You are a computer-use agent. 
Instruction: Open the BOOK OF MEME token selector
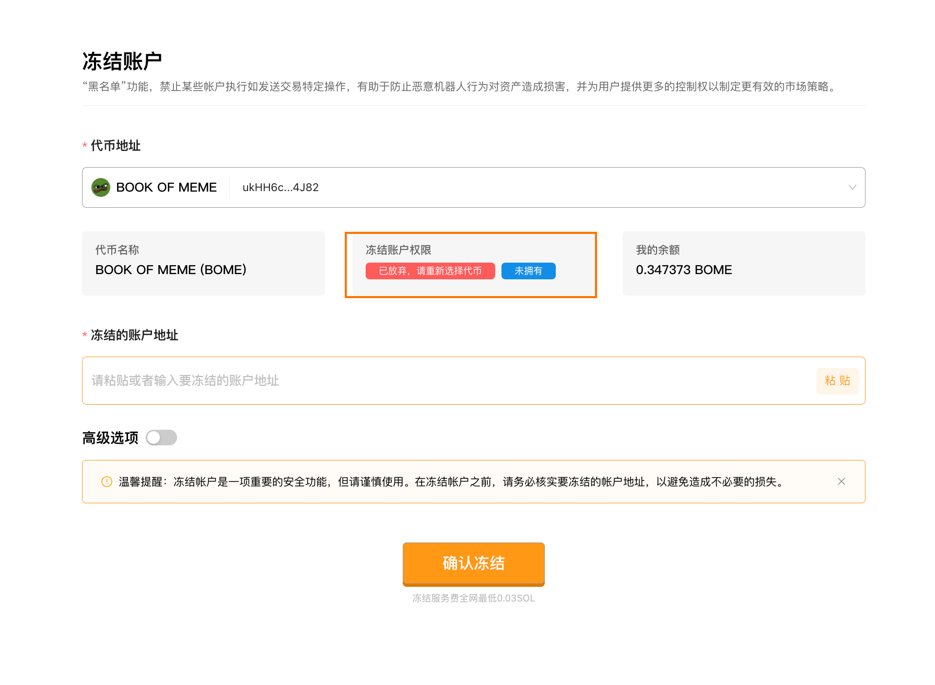(166, 187)
